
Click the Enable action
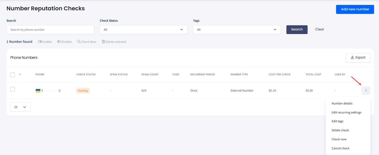pyautogui.click(x=45, y=42)
